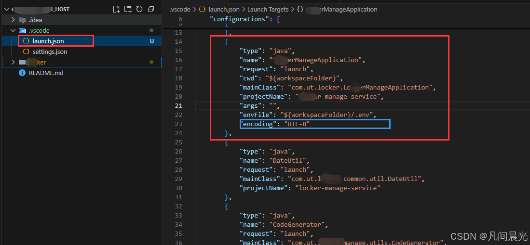Collapse the root workspace folder chevron
Screen dimensions: 530x245
pos(7,9)
